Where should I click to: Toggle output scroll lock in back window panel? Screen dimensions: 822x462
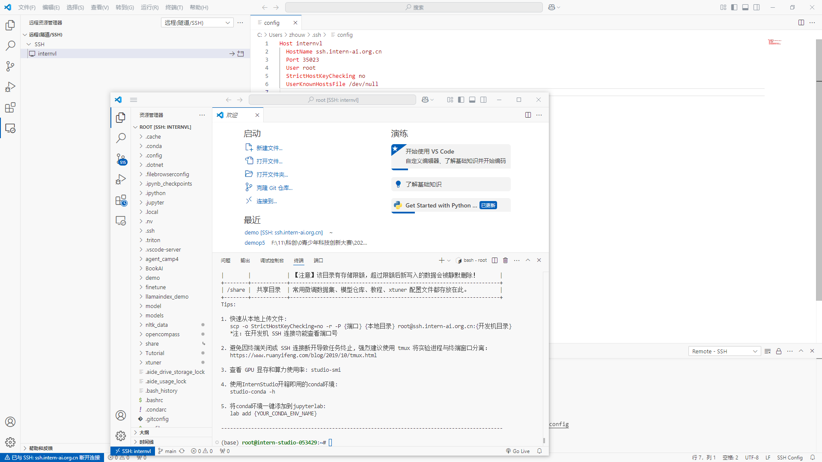[779, 351]
